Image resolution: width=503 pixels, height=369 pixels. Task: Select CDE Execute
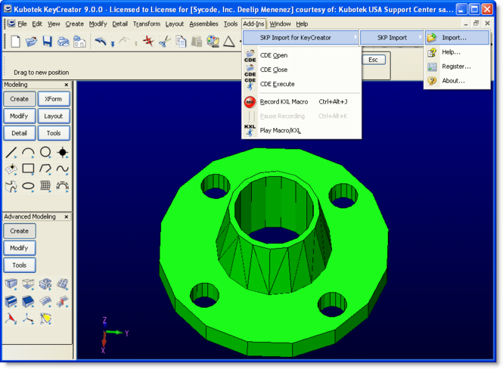302,85
